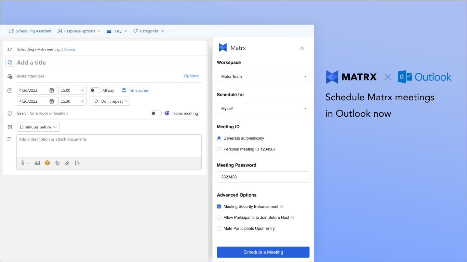
Task: Click the description lines icon
Action: [x=10, y=139]
